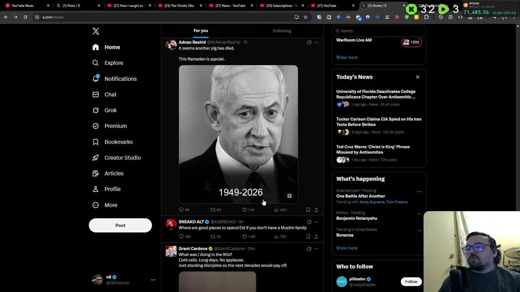Open WarRoom Live AM space

click(354, 40)
